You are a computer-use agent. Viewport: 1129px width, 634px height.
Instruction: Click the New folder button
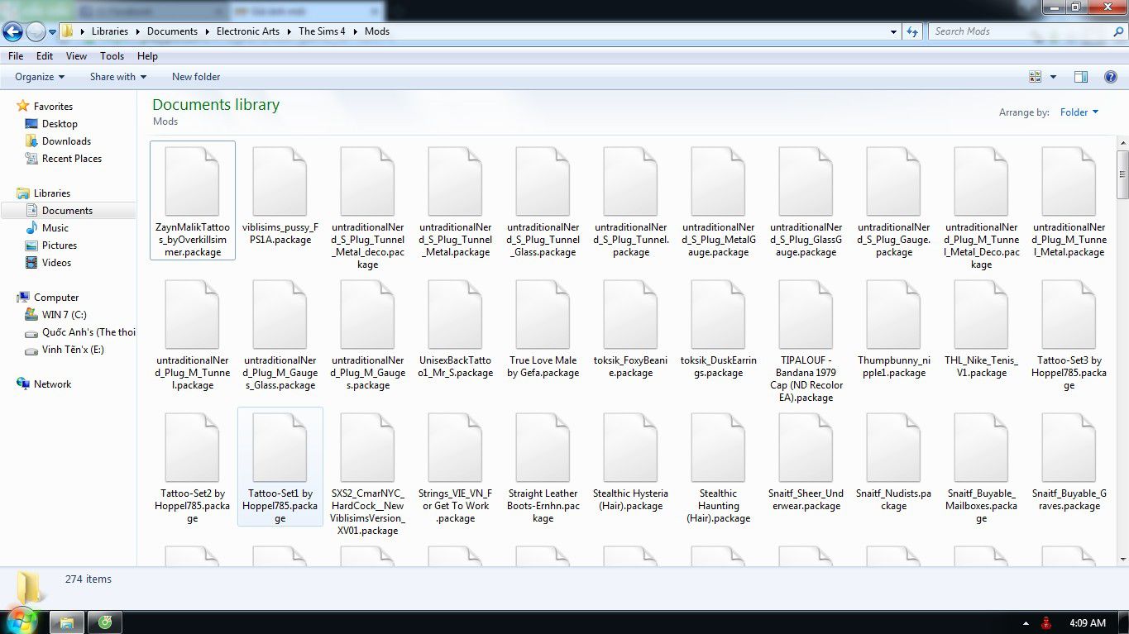(x=196, y=77)
